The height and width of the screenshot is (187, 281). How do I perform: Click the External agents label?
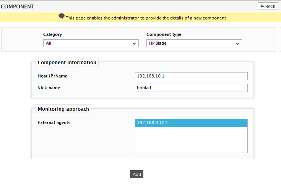[x=54, y=123]
